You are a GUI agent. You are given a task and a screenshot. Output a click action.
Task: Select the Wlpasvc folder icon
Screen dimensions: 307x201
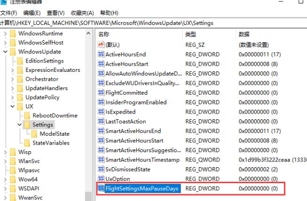(x=13, y=170)
